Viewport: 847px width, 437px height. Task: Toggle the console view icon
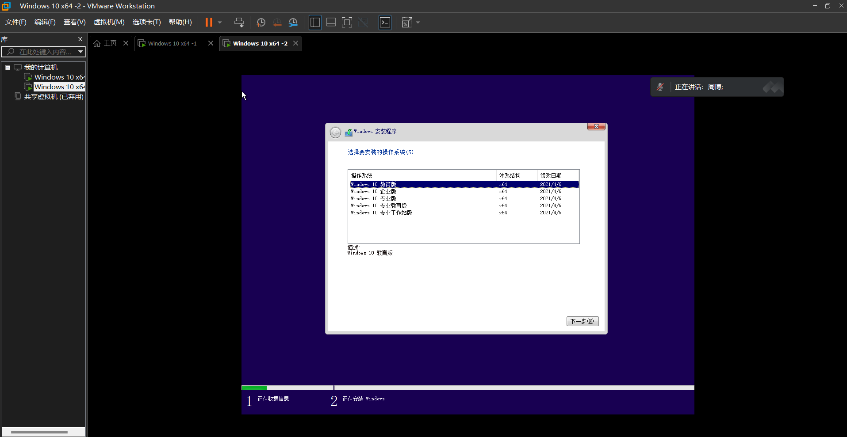tap(385, 23)
